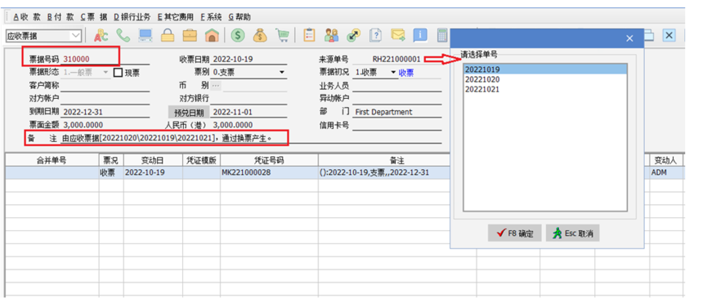Screen dimensions: 703x303
Task: Click the empty 对方帐户 field
Action: [105, 99]
